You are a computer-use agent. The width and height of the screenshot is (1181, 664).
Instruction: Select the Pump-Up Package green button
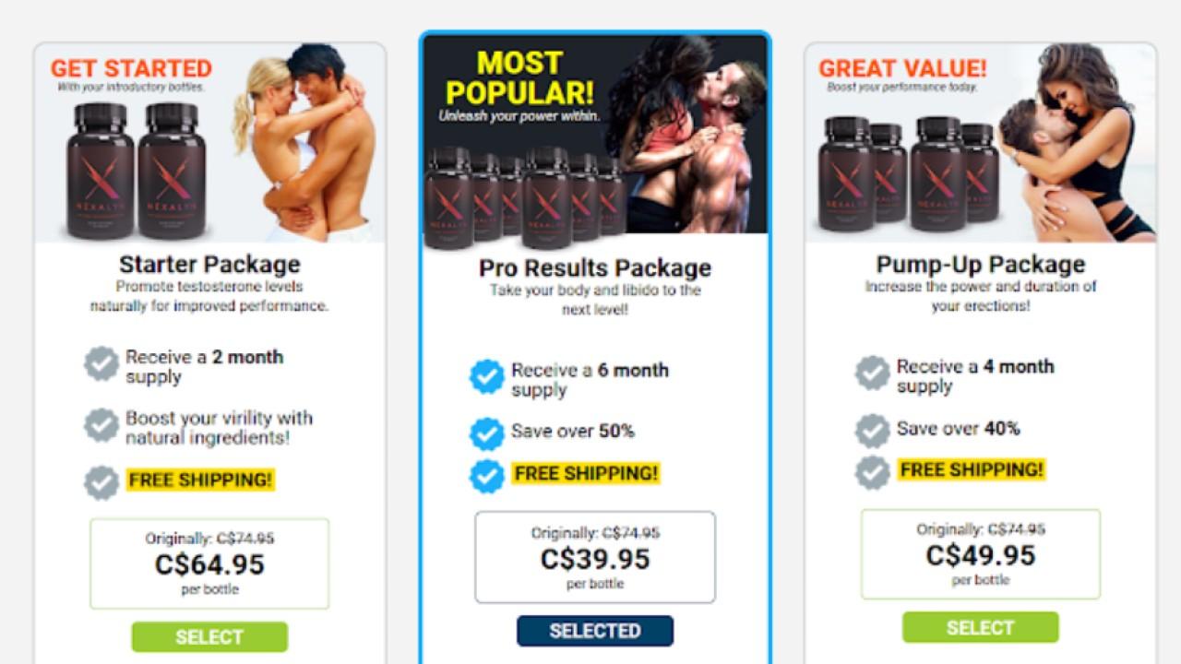pos(981,627)
